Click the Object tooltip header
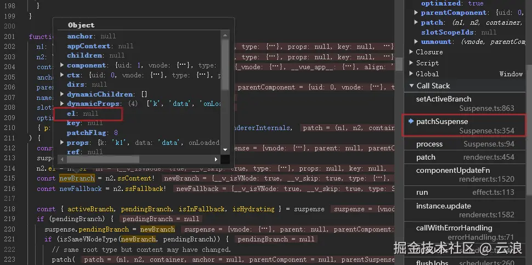The width and height of the screenshot is (532, 265). pyautogui.click(x=81, y=25)
